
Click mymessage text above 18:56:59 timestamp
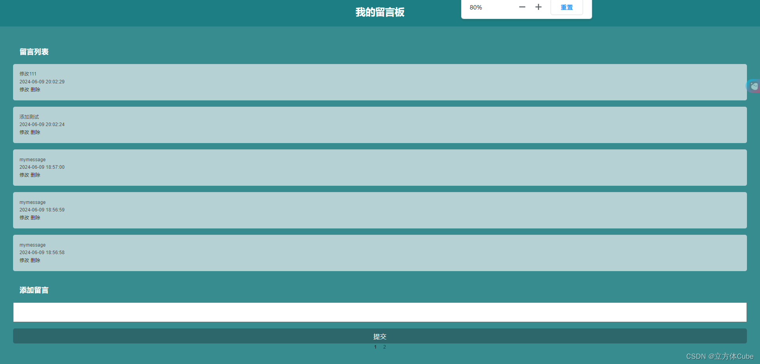[x=32, y=202]
